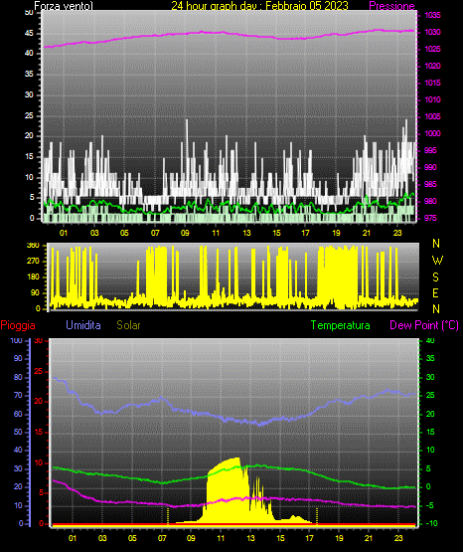Click the Forza vento axis title
This screenshot has width=463, height=552.
(64, 6)
